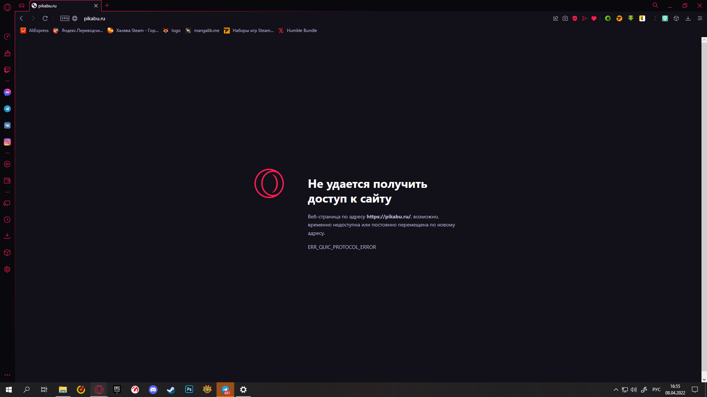Open the AliExpress bookmark tab
Image resolution: width=707 pixels, height=397 pixels.
(x=35, y=31)
